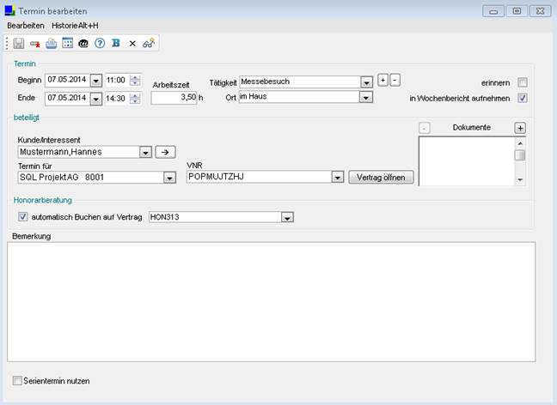Expand the Tätigkeit dropdown showing Messebesuch

point(365,82)
